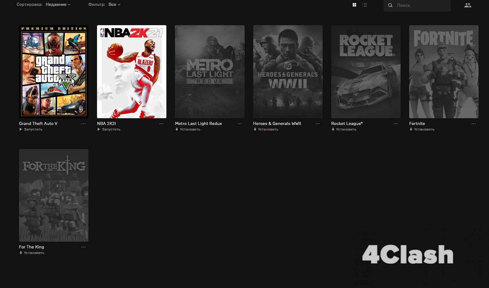Expand the sort dropdown set to Недавние

click(x=58, y=5)
